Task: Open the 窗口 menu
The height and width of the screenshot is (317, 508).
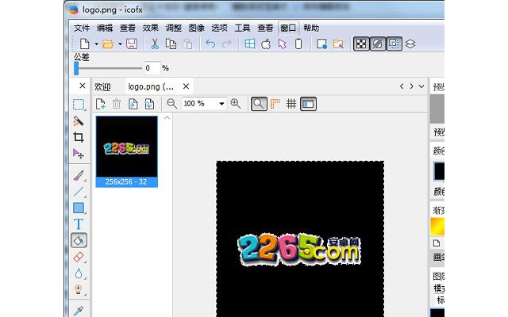Action: click(x=288, y=29)
